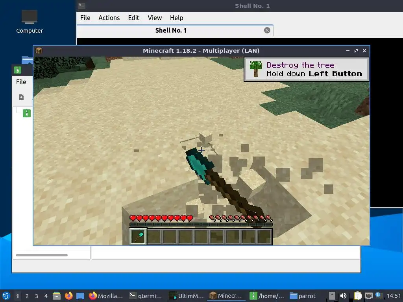Minimize the Minecraft window
Viewport: 403px width, 302px height.
point(348,51)
